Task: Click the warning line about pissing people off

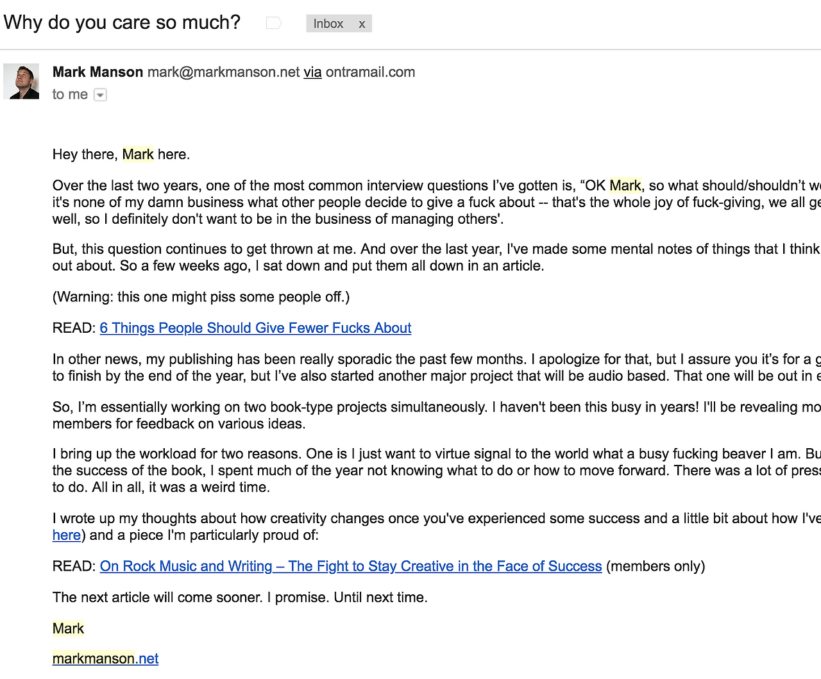Action: pos(201,297)
